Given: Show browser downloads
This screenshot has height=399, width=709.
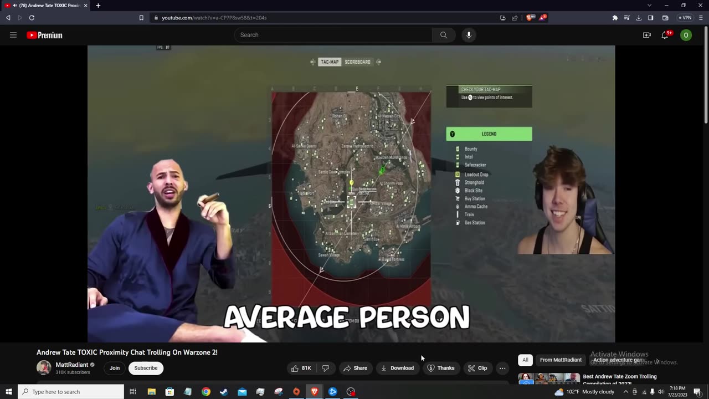Looking at the screenshot, I should point(639,18).
